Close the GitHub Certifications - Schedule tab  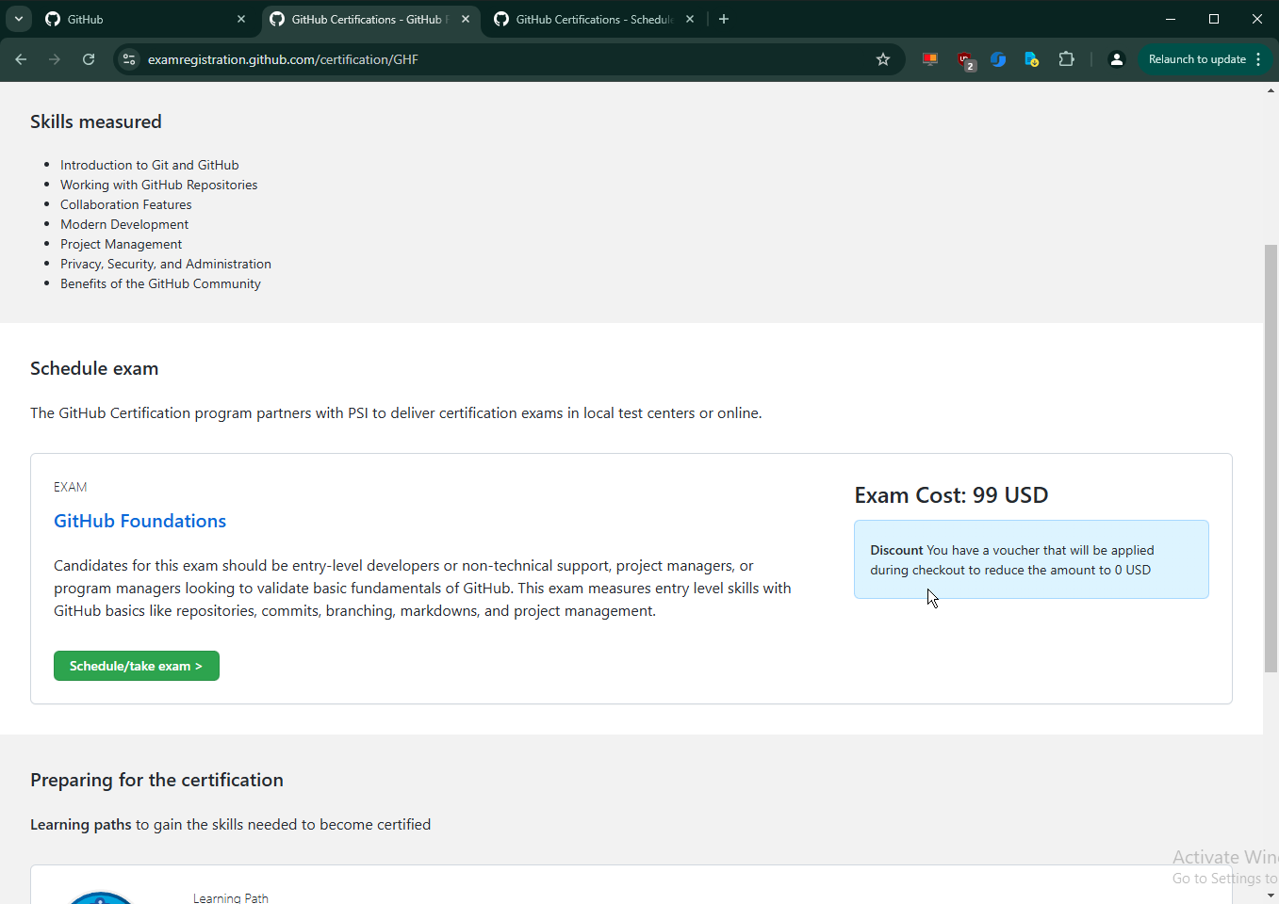[690, 19]
